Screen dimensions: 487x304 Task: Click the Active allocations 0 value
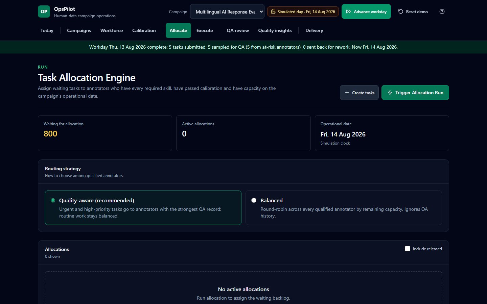click(184, 134)
